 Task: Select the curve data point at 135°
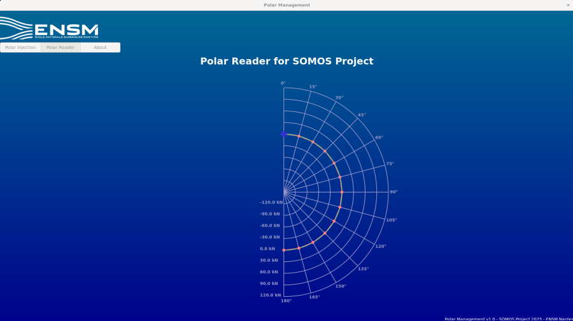click(x=325, y=233)
